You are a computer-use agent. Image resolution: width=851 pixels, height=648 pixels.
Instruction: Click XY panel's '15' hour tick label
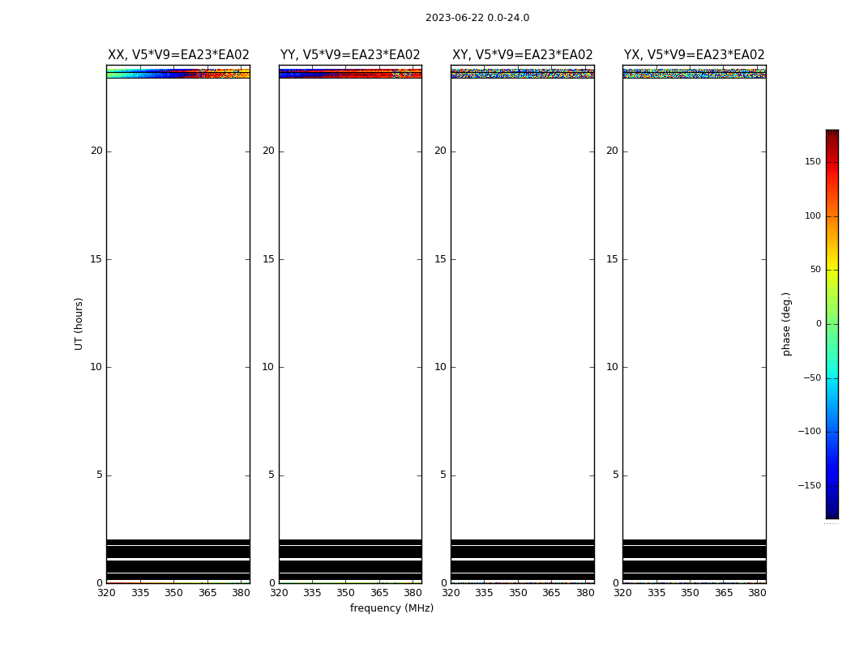click(440, 259)
